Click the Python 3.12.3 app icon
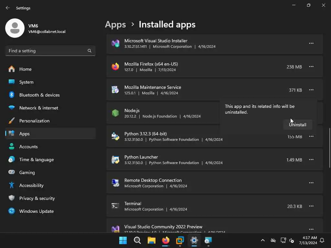 115,136
